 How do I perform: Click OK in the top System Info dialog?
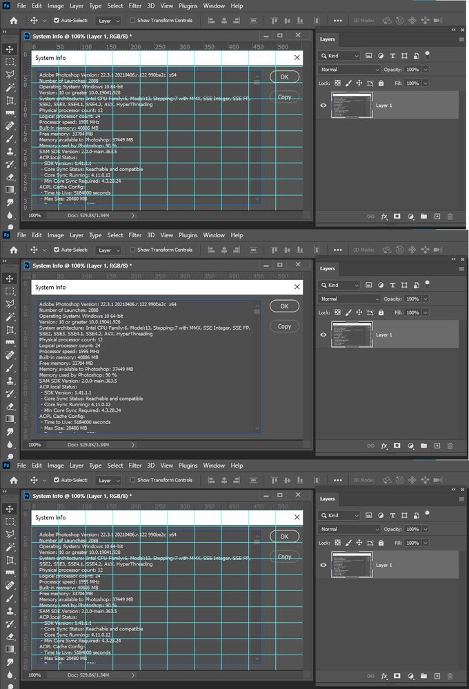pos(284,77)
